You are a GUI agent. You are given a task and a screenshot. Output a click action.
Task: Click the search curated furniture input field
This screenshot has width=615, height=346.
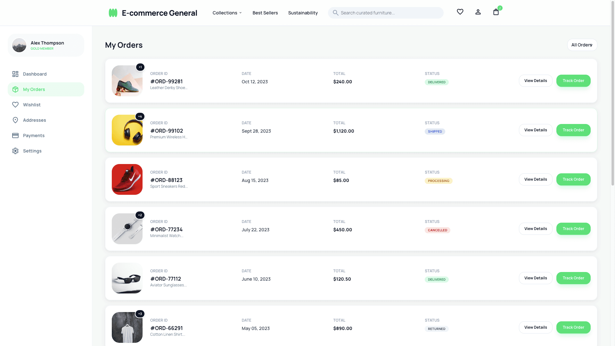(x=386, y=13)
